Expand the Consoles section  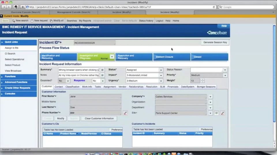pyautogui.click(x=2, y=94)
